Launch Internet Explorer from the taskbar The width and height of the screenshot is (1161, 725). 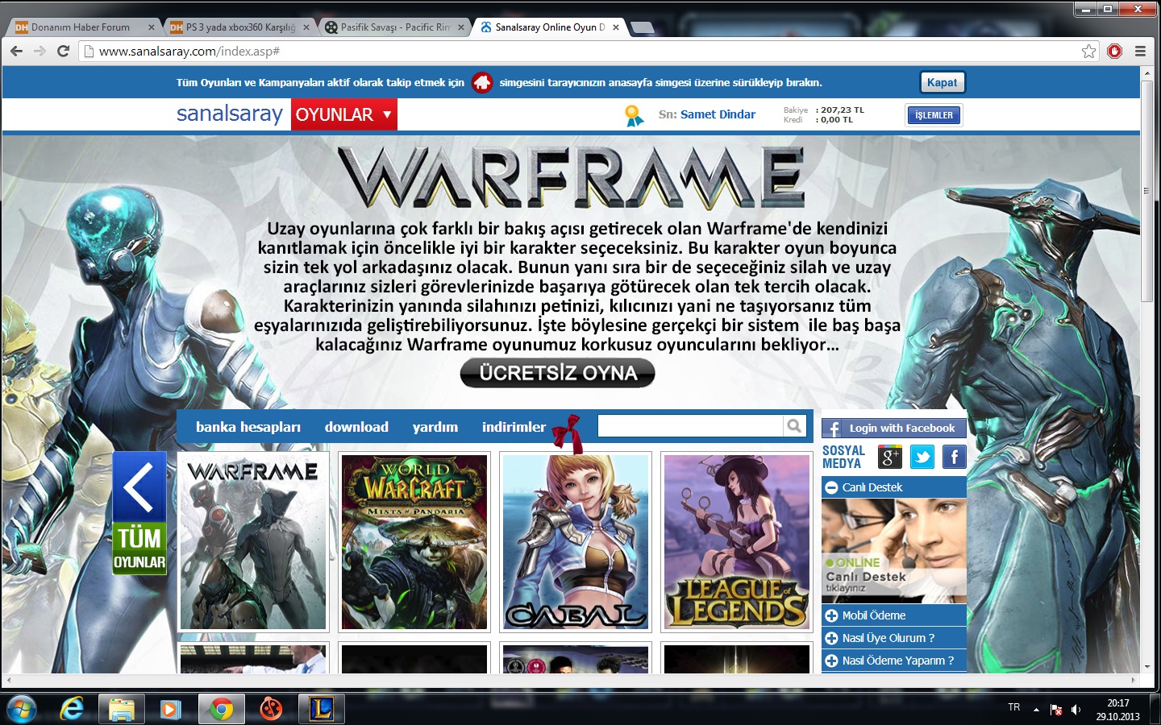(73, 709)
